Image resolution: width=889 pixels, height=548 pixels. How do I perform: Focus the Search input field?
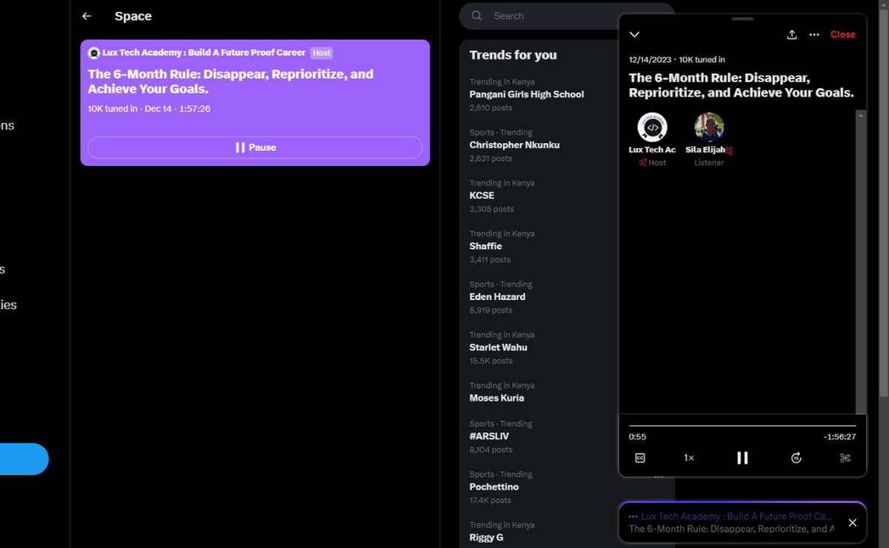coord(567,16)
